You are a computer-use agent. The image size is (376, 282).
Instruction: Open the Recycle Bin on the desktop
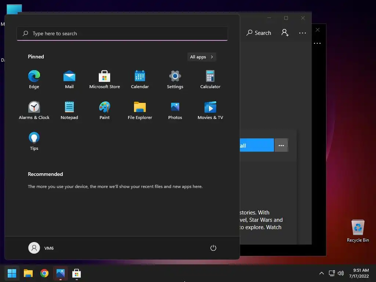(358, 231)
